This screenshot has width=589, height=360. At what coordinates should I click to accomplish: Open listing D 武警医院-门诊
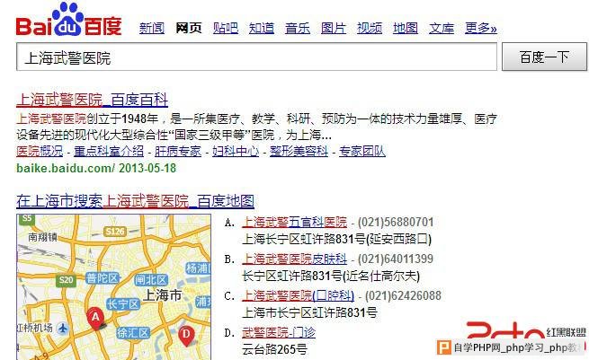279,332
